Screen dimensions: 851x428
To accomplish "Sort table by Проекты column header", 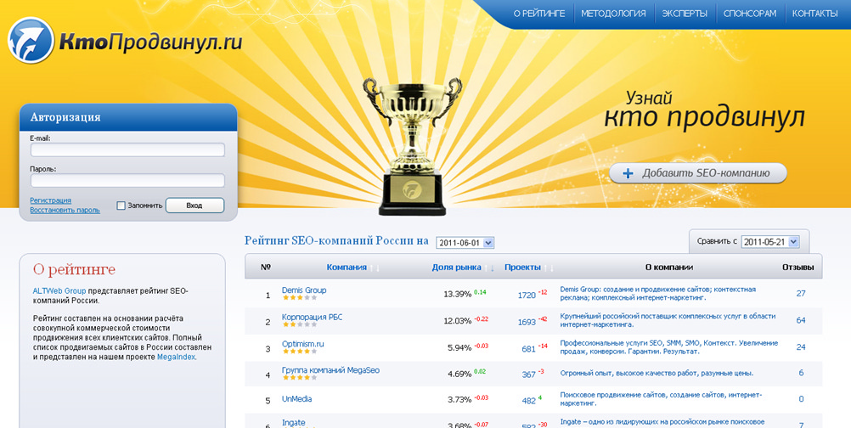I will pos(522,267).
